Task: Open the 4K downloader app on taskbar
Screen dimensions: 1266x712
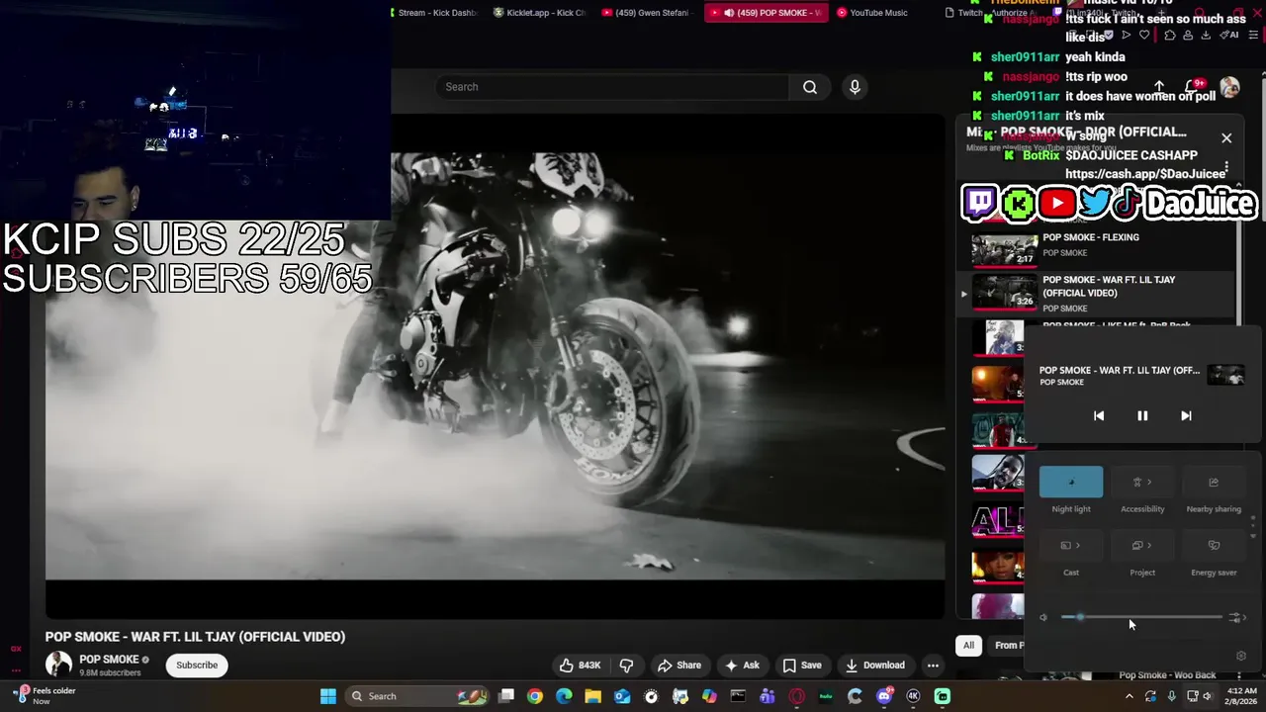Action: pyautogui.click(x=913, y=696)
